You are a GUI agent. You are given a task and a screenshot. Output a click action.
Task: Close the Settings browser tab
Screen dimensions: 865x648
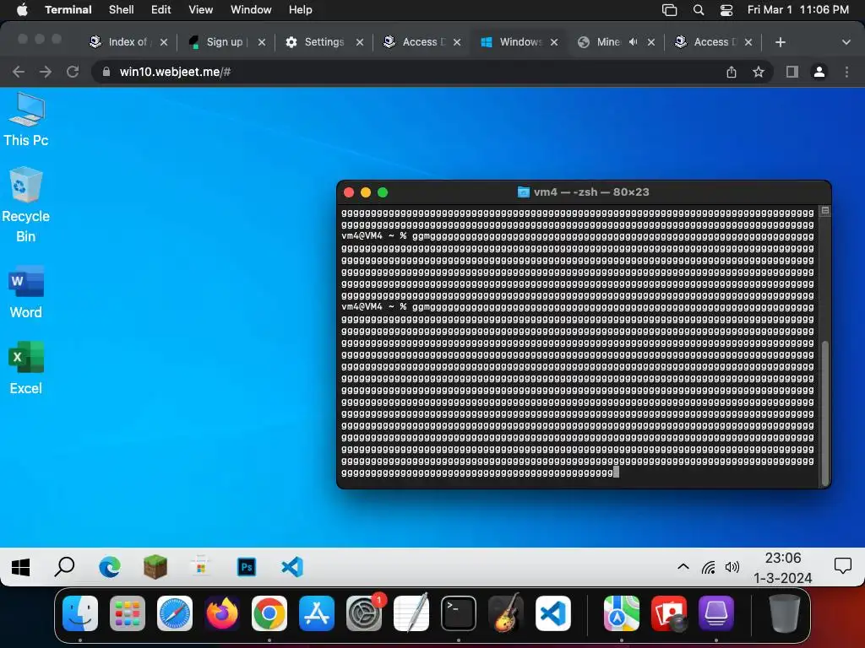click(x=360, y=42)
